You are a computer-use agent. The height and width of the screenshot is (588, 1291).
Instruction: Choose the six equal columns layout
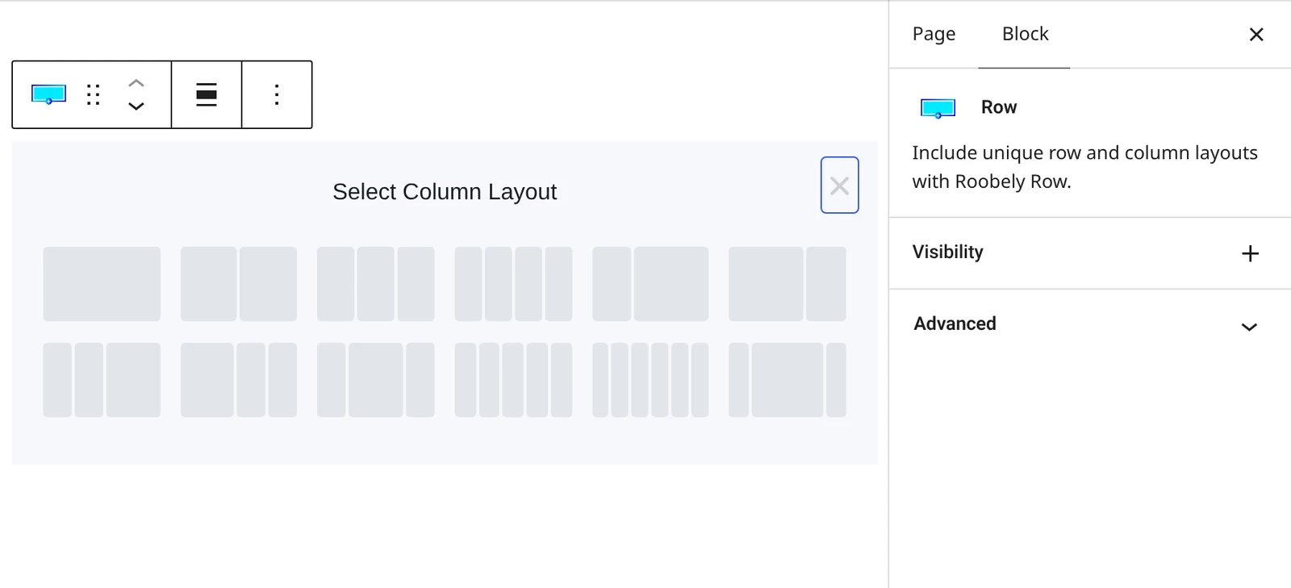point(650,380)
